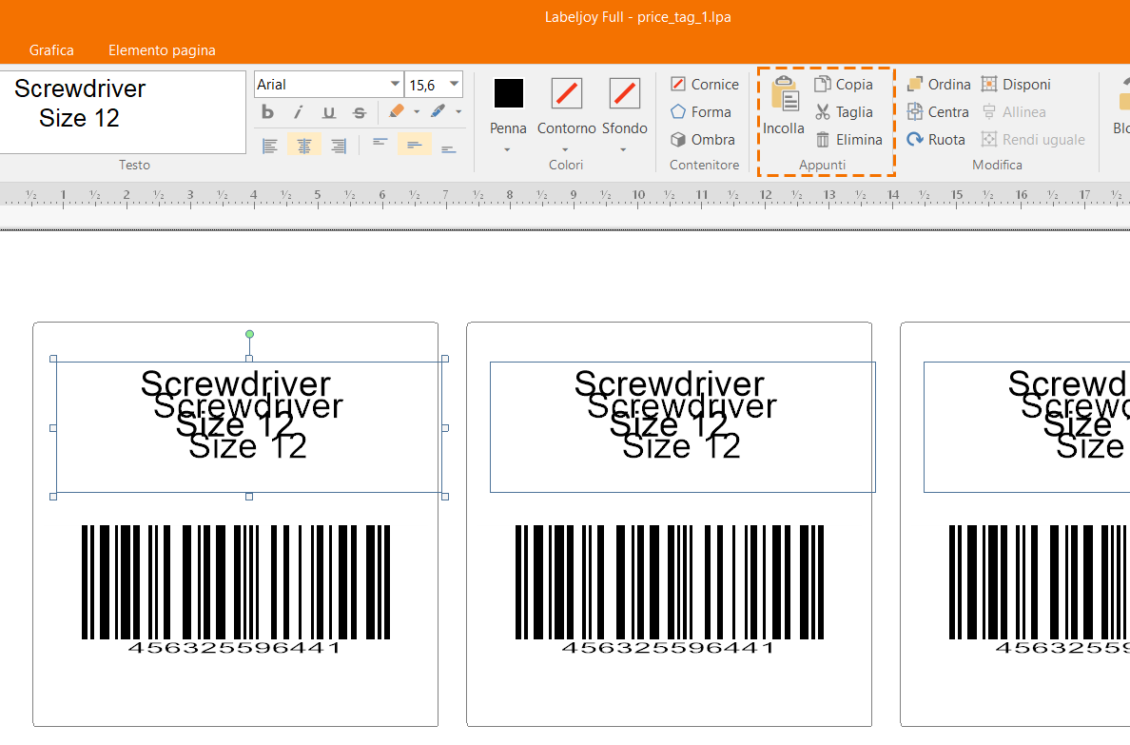Align text to the left
This screenshot has width=1130, height=745.
[x=269, y=146]
